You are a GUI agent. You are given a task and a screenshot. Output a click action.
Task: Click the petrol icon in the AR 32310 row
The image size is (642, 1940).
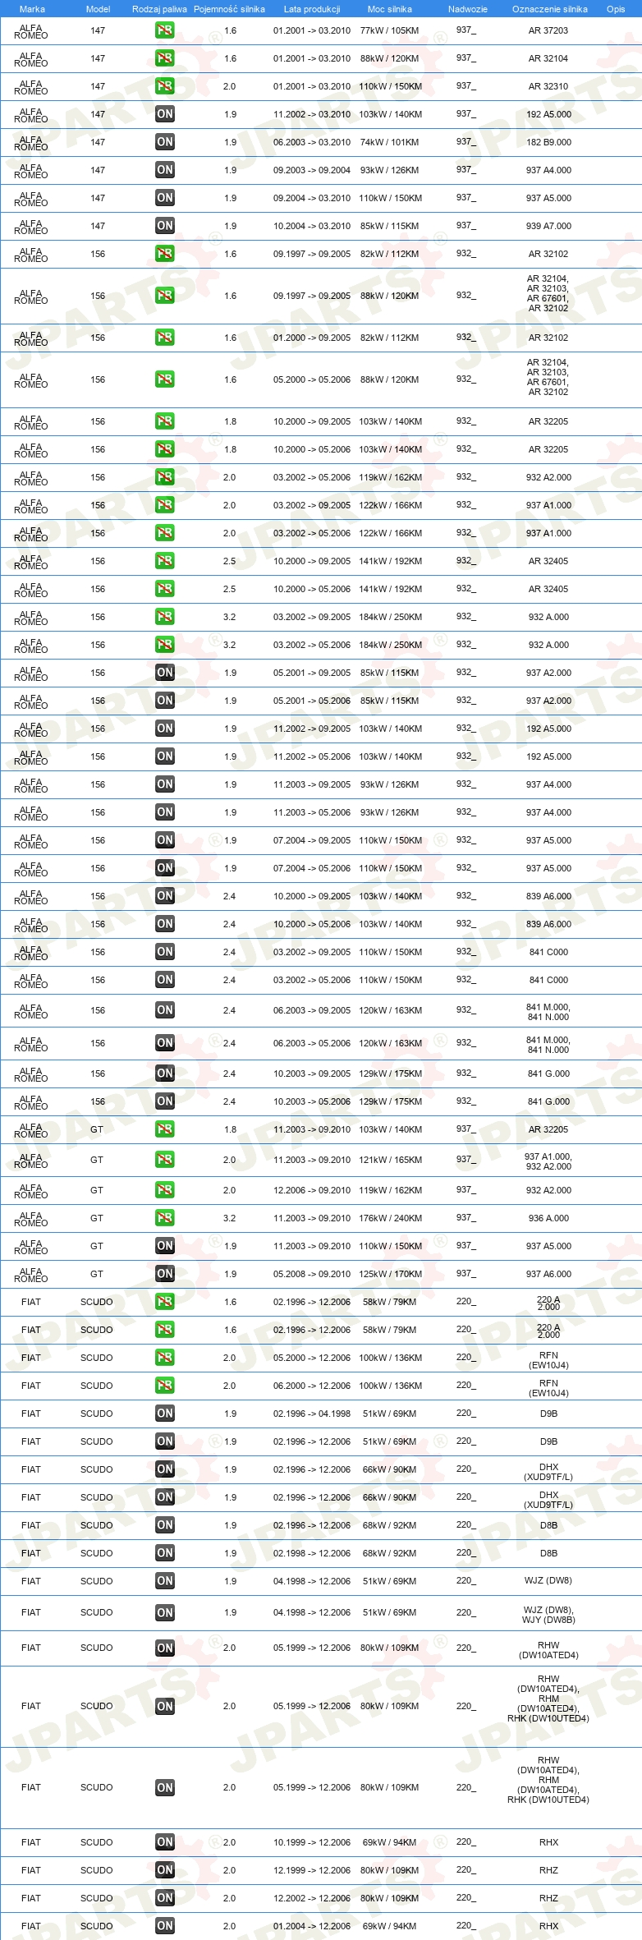(x=165, y=86)
